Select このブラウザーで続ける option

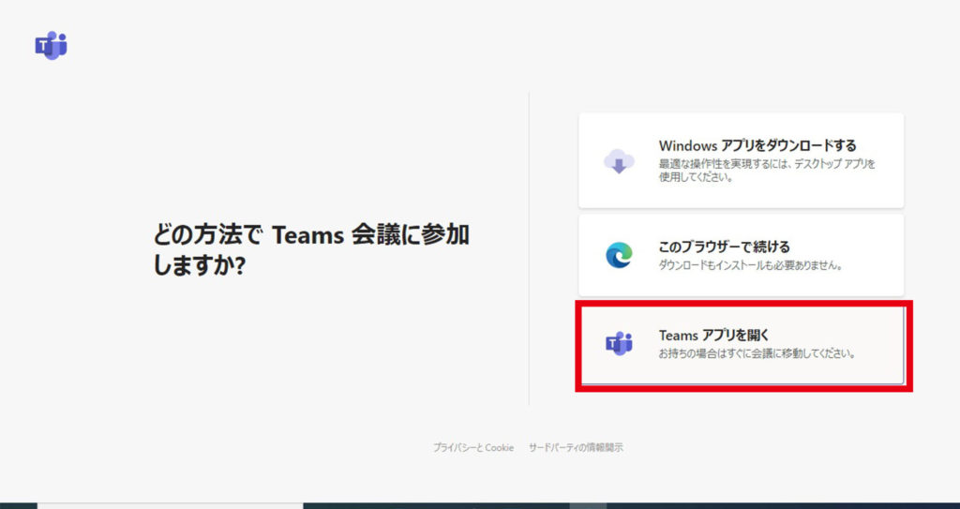tap(741, 255)
